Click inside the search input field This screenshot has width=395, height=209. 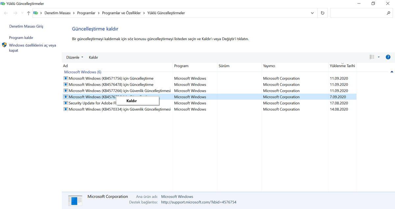(x=359, y=13)
